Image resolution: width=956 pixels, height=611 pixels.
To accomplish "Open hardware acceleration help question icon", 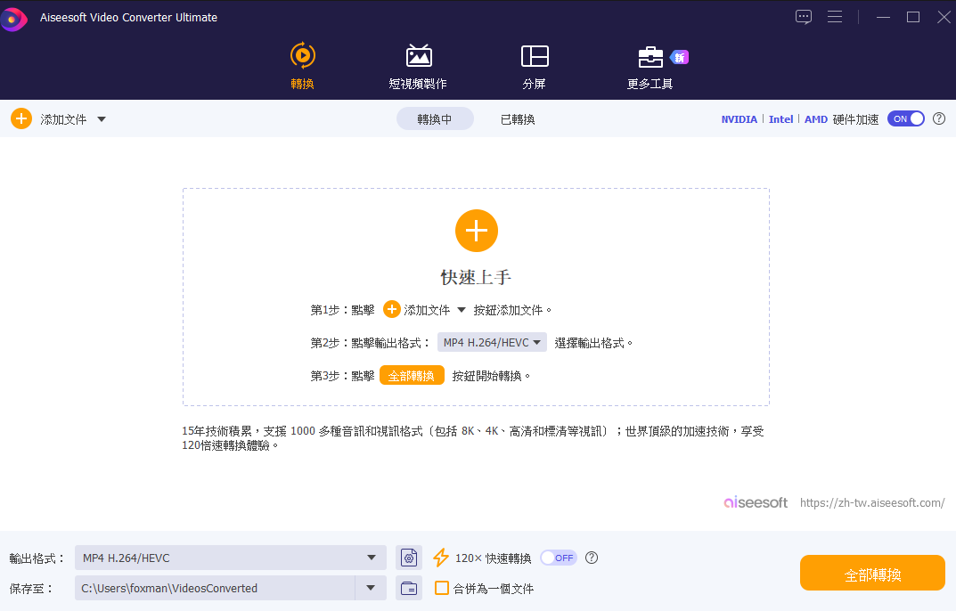I will [x=939, y=119].
